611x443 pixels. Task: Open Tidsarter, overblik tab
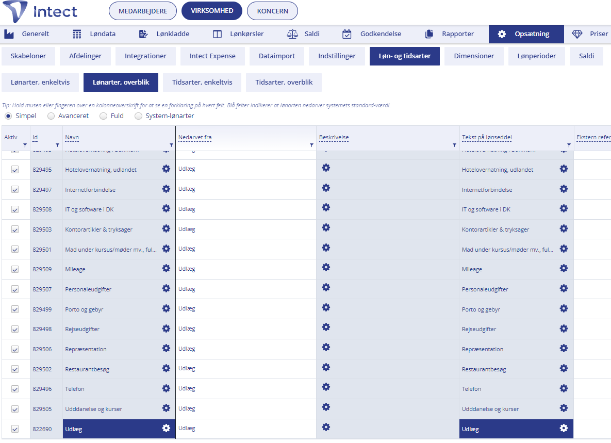pyautogui.click(x=284, y=83)
